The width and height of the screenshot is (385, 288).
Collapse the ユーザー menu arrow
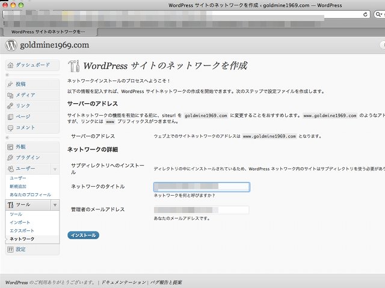point(55,169)
